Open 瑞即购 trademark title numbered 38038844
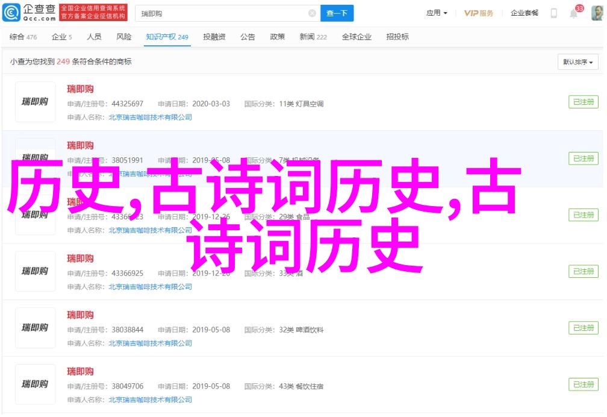The height and width of the screenshot is (417, 607). [x=80, y=315]
